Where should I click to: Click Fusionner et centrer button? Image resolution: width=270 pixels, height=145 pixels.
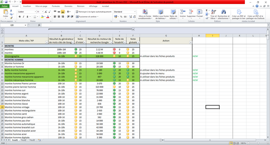[86, 17]
